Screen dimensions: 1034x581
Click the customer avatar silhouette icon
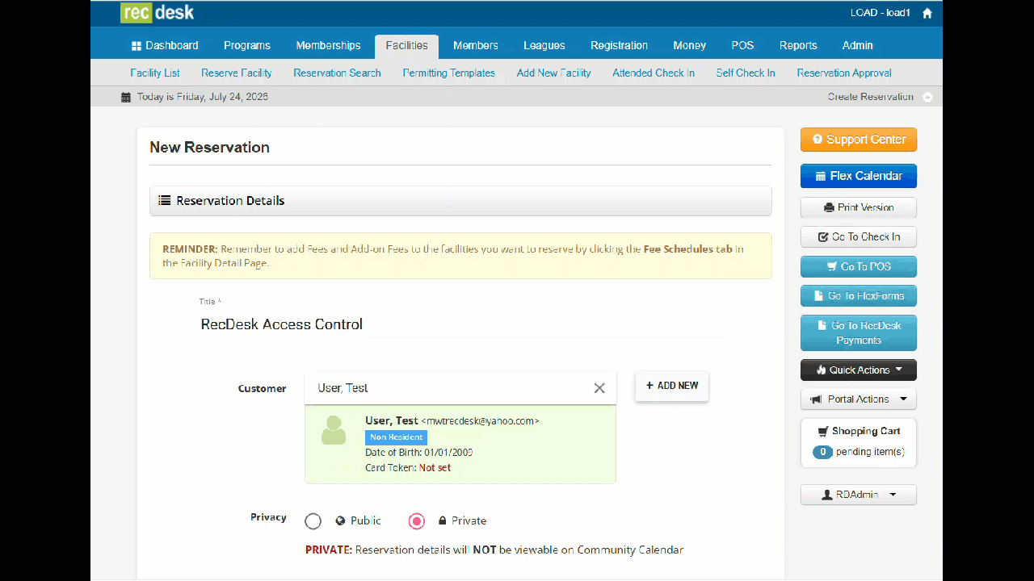coord(334,430)
